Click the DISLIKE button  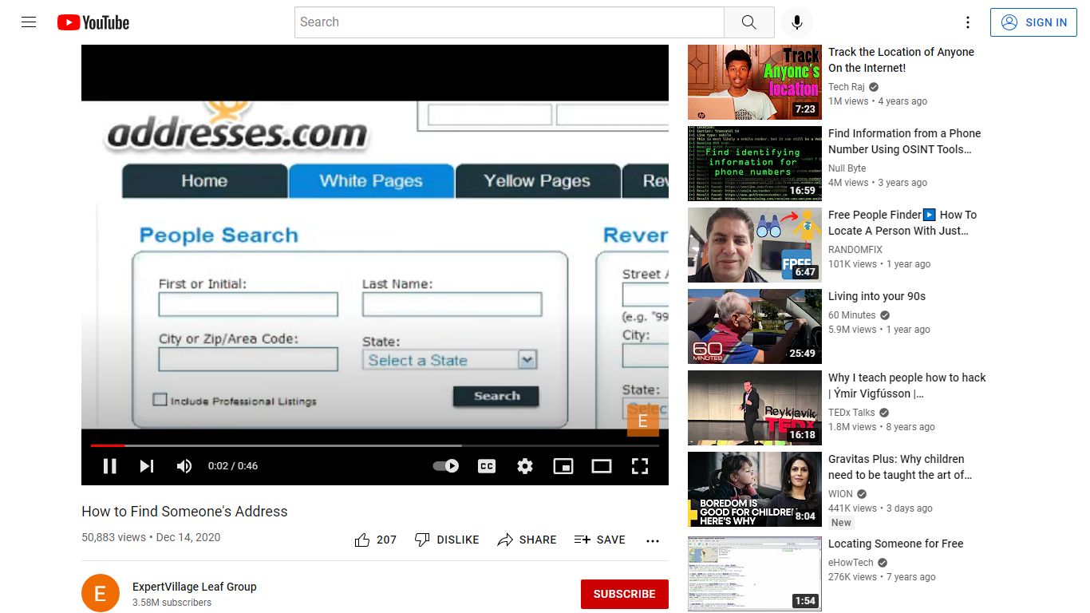447,540
